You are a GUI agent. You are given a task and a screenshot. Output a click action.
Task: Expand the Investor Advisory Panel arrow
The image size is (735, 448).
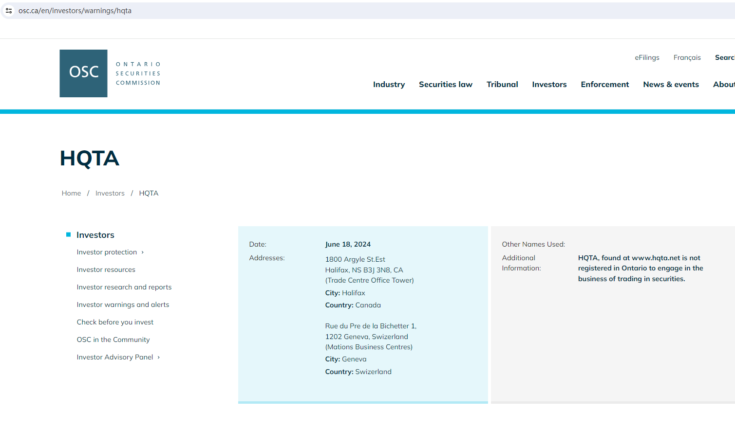click(158, 358)
